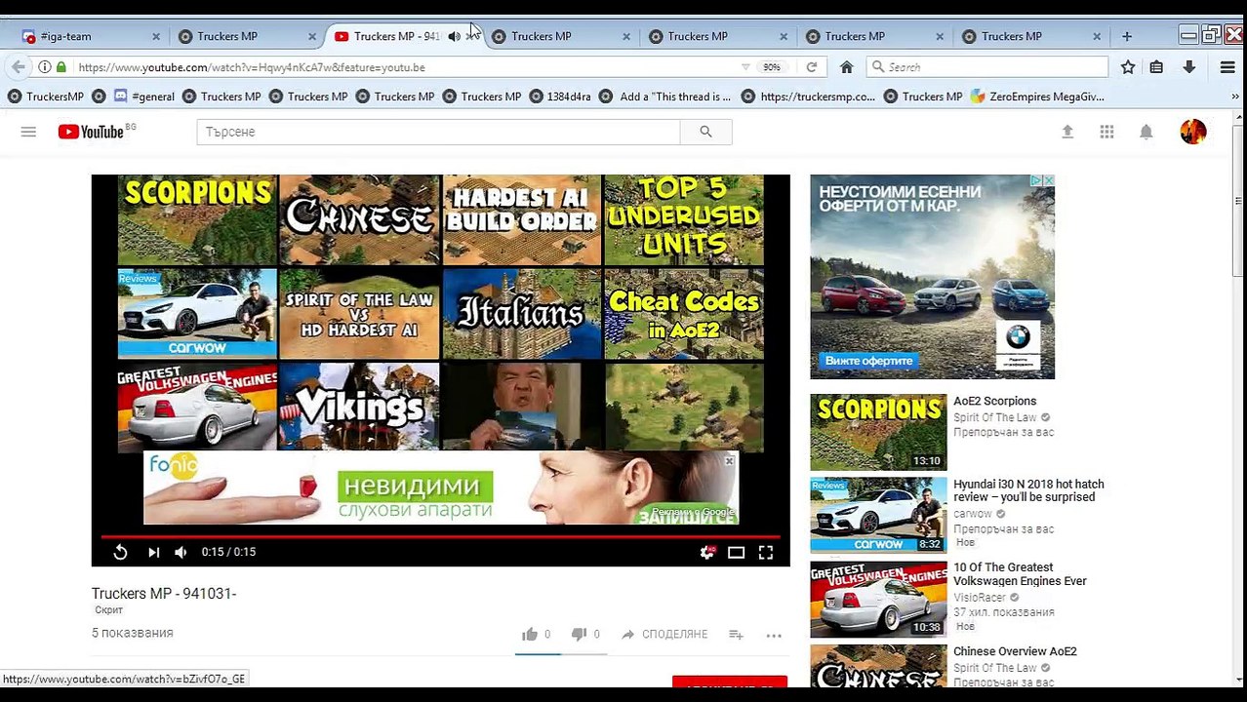Switch the player to theater mode

[736, 552]
